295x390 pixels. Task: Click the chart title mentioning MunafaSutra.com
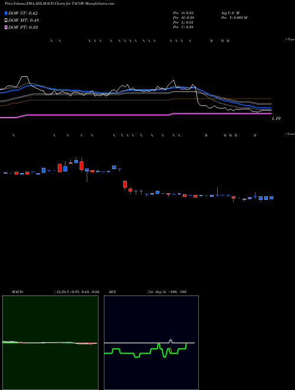(x=60, y=4)
